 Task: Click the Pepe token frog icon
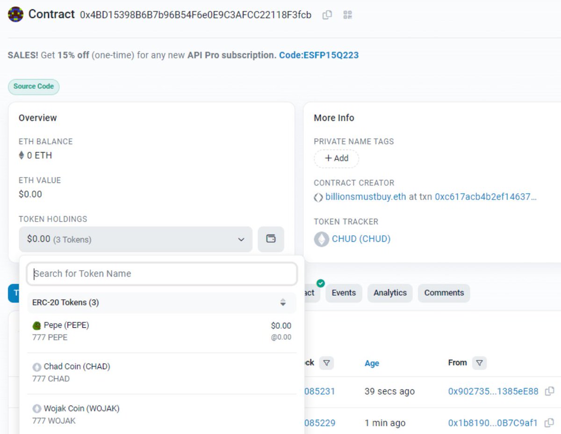point(37,325)
